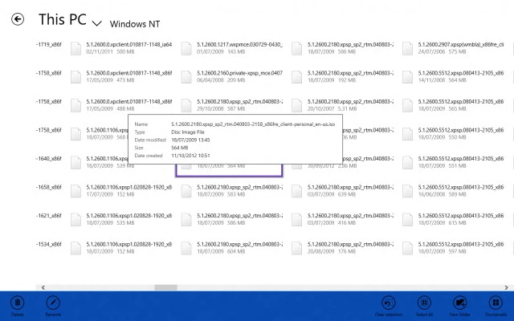
Task: Expand the This PC location dropdown
Action: pos(97,22)
